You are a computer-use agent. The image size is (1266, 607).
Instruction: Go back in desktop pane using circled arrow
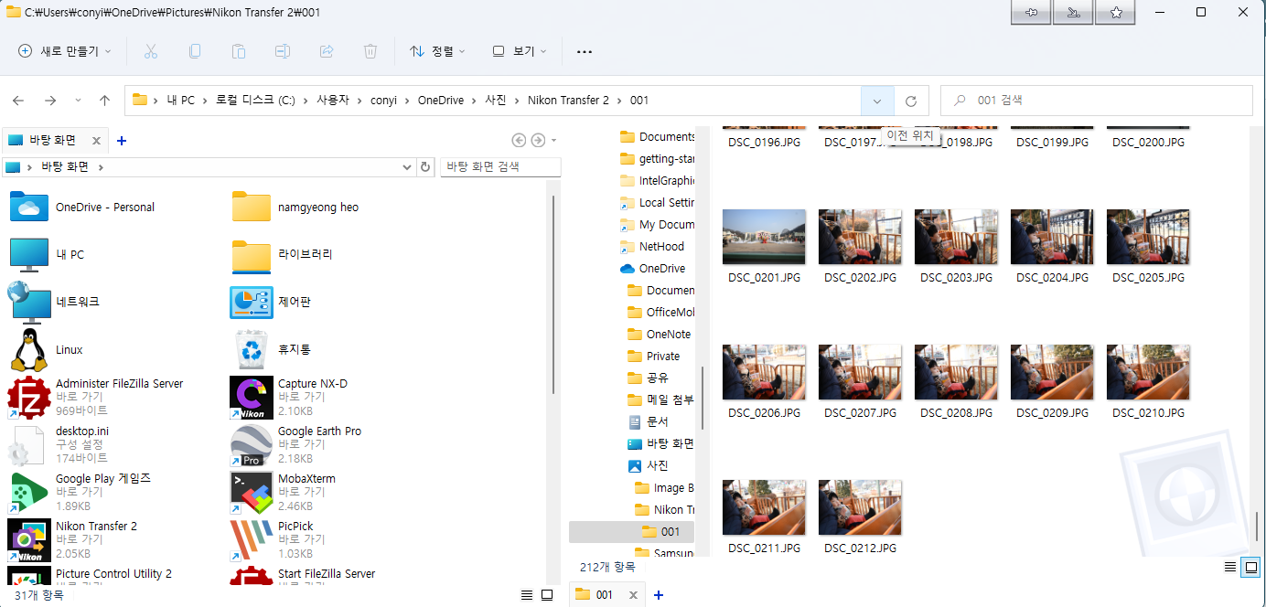(x=519, y=141)
